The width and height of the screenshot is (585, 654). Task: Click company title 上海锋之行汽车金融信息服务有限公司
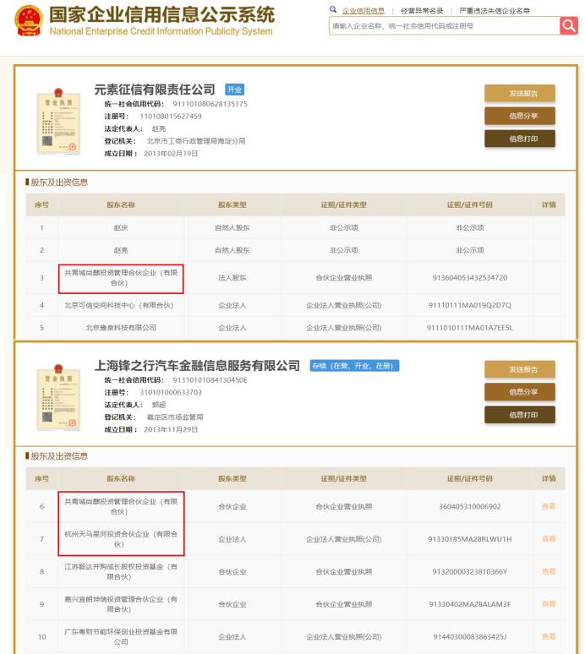197,365
